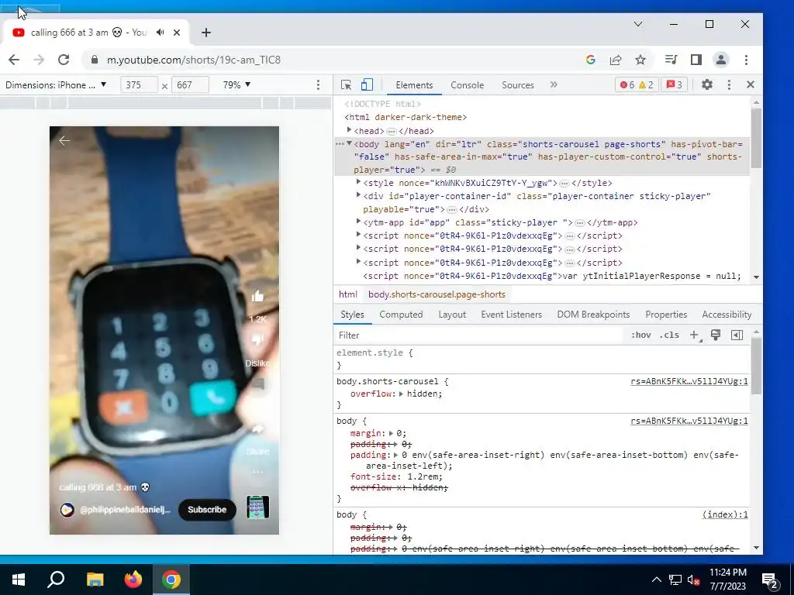Collapse the body element node
Image resolution: width=794 pixels, height=595 pixels.
coord(349,143)
